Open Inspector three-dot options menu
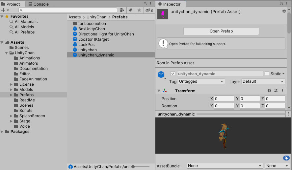This screenshot has width=292, height=170. (287, 4)
